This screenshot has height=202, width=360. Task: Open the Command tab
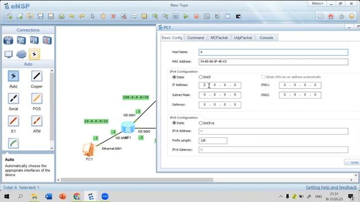point(195,38)
